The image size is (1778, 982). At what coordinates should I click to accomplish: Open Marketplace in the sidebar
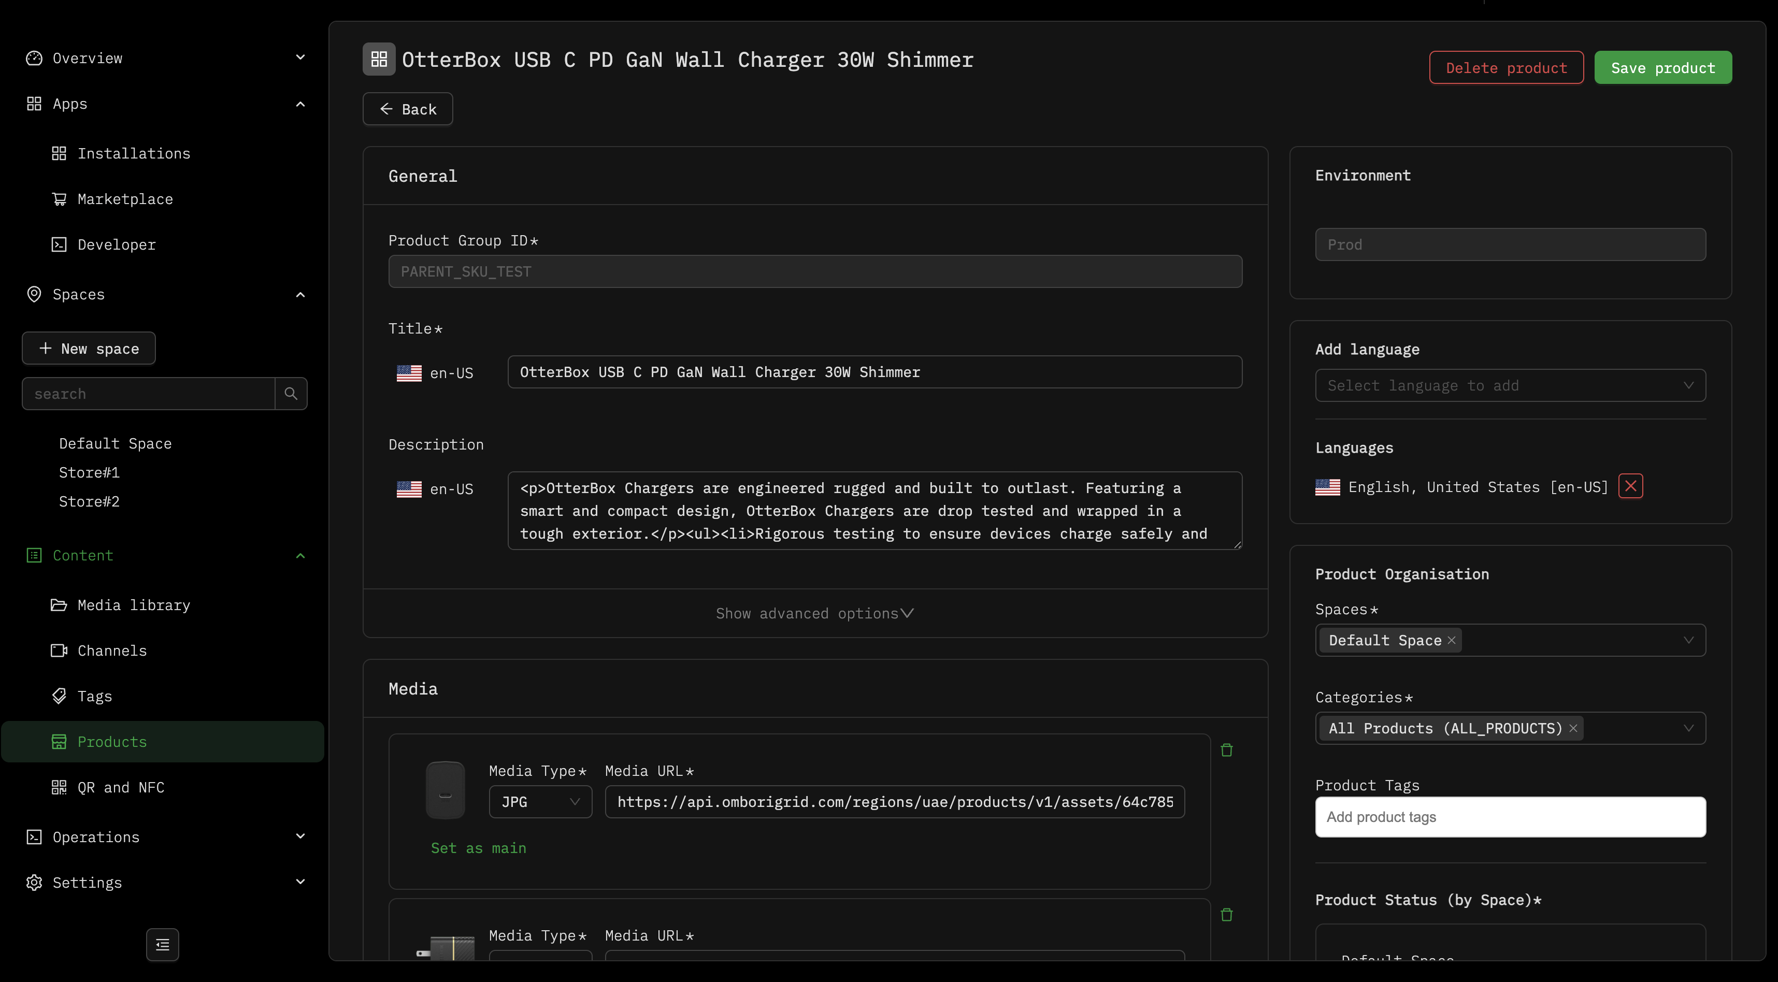coord(125,199)
